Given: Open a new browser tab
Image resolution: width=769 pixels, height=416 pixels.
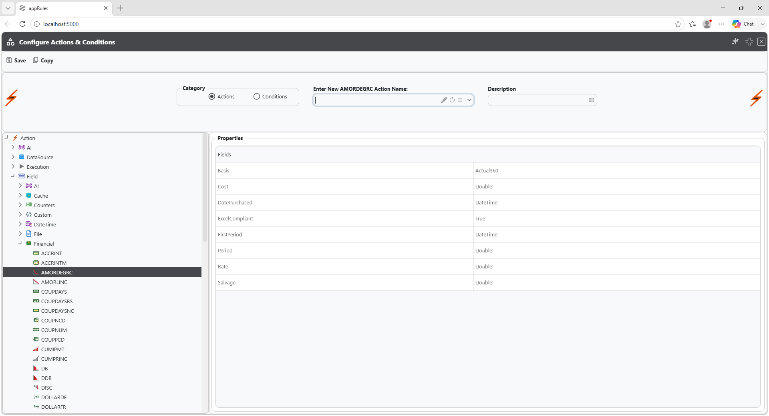Looking at the screenshot, I should pyautogui.click(x=120, y=8).
